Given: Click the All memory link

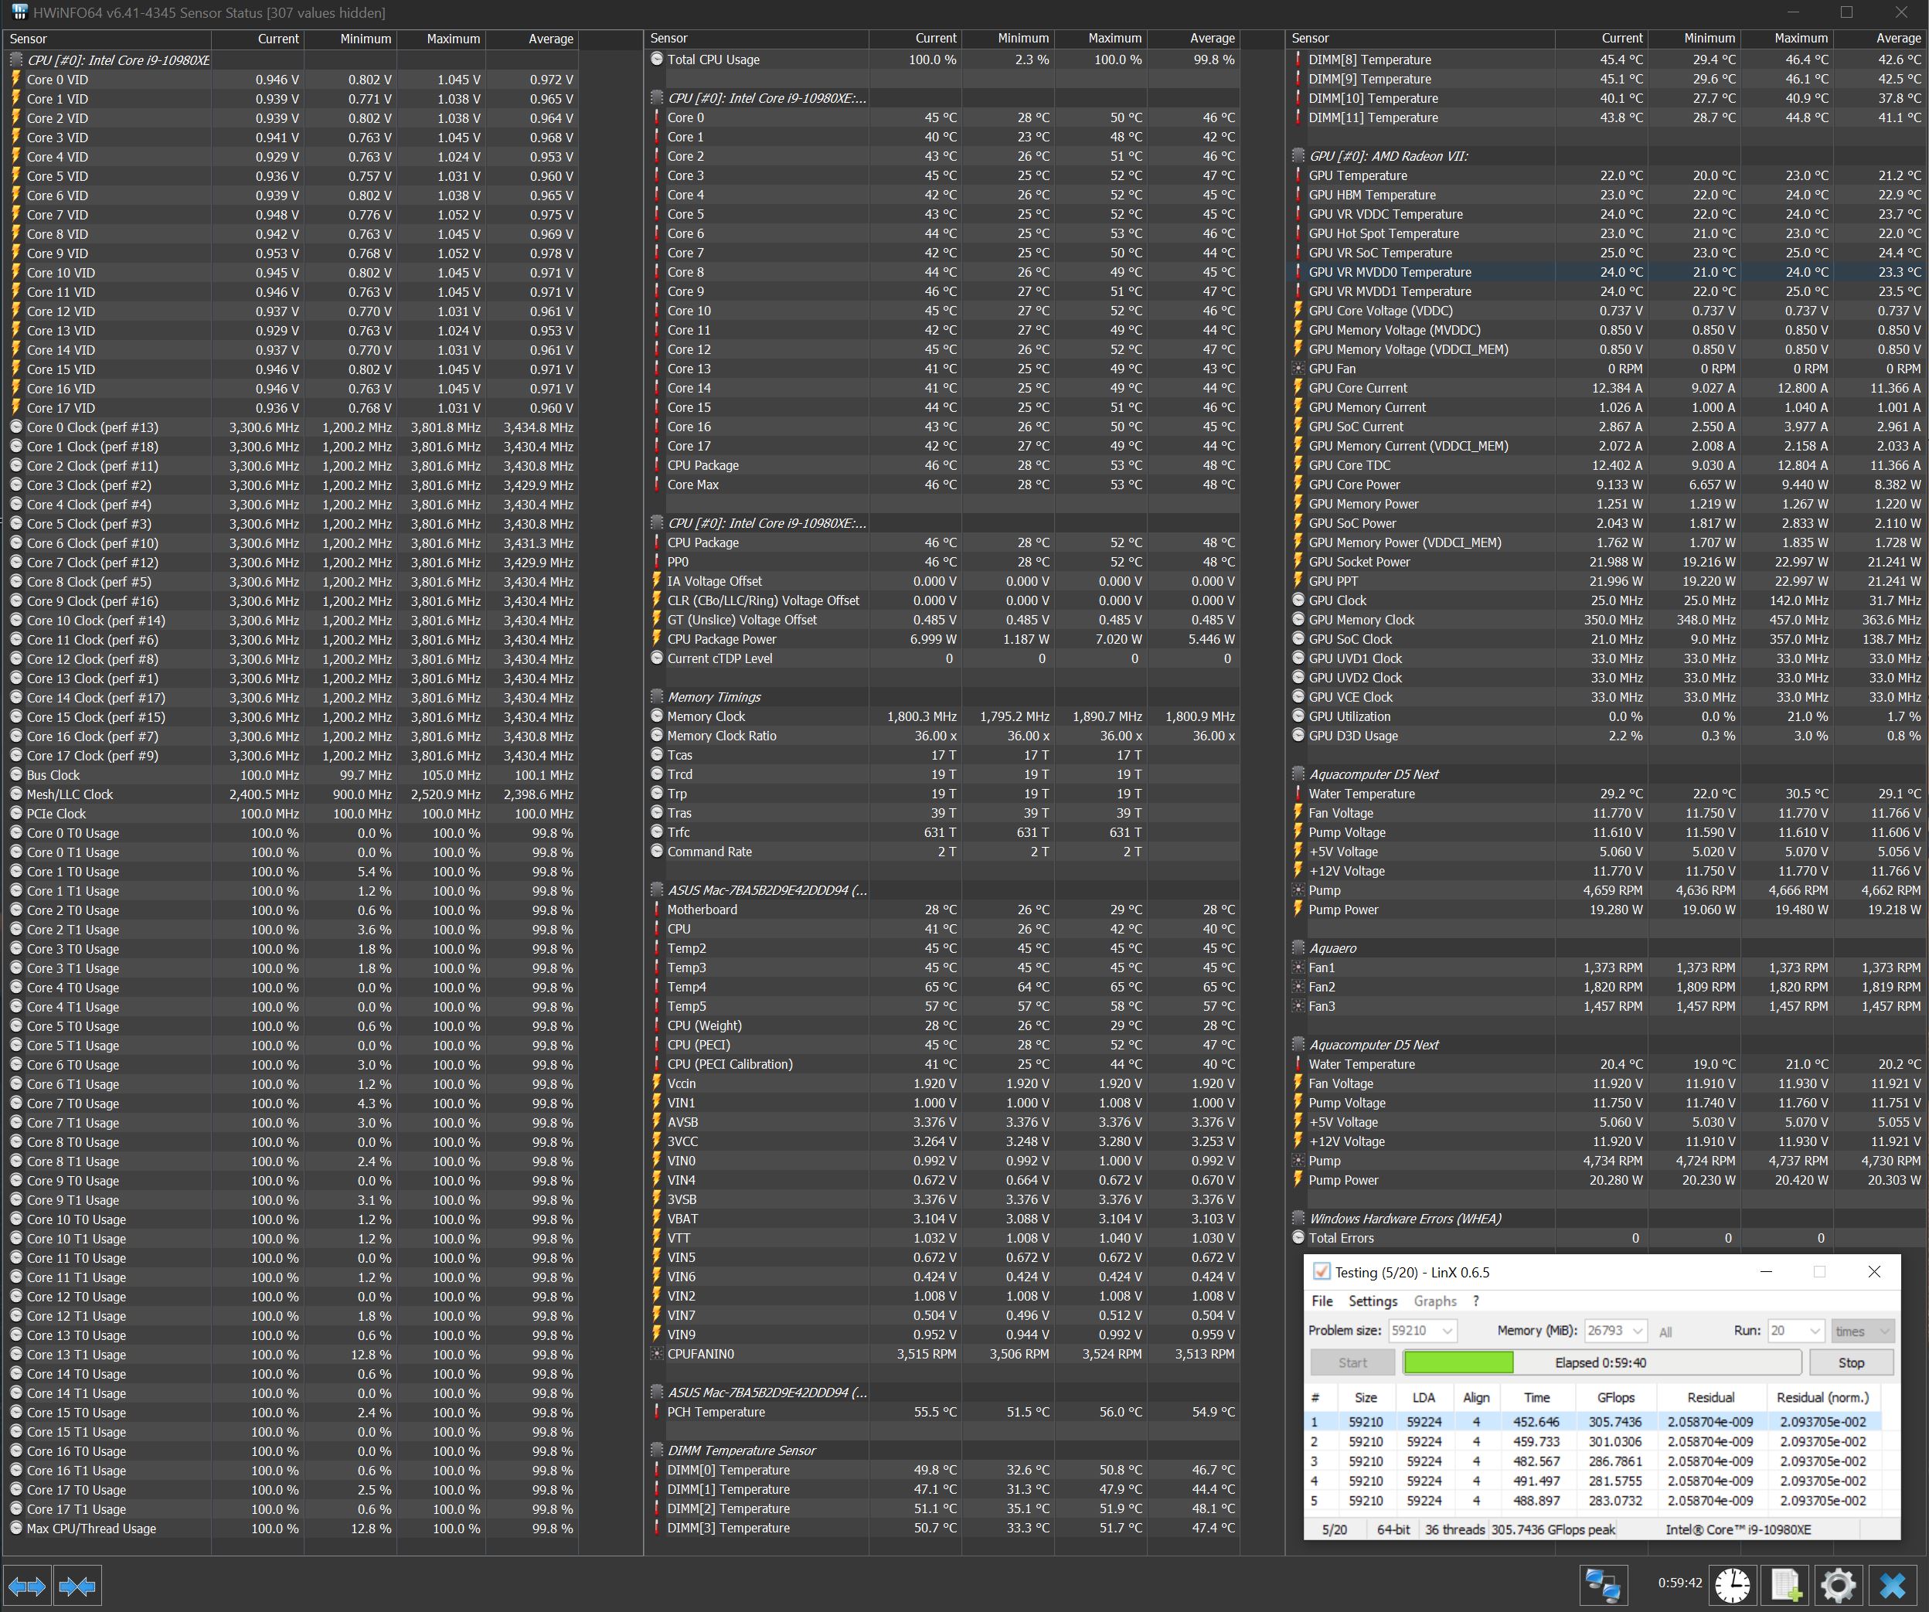Looking at the screenshot, I should 1665,1331.
